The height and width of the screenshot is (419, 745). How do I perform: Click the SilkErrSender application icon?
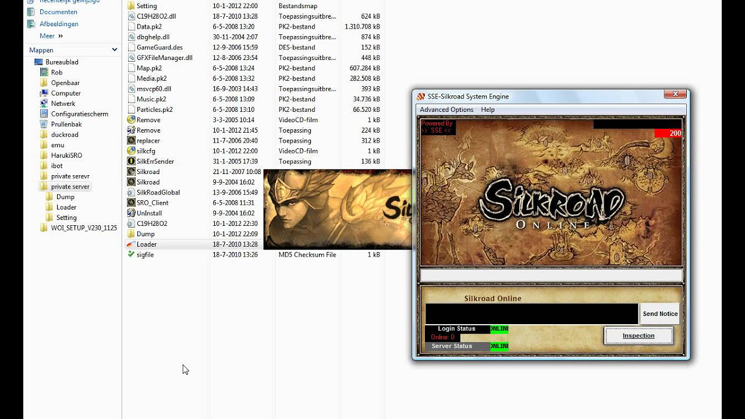(x=131, y=161)
